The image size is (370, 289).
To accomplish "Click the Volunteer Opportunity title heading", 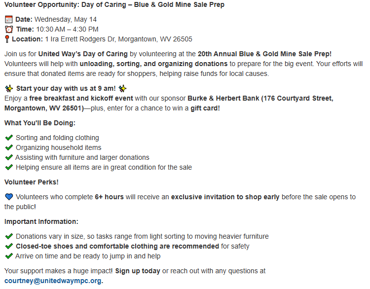I will click(114, 5).
